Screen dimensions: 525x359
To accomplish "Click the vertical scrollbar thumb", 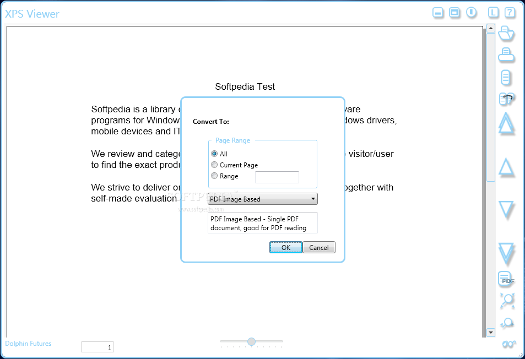I will pyautogui.click(x=490, y=107).
